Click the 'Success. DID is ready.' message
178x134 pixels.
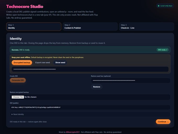(21, 50)
